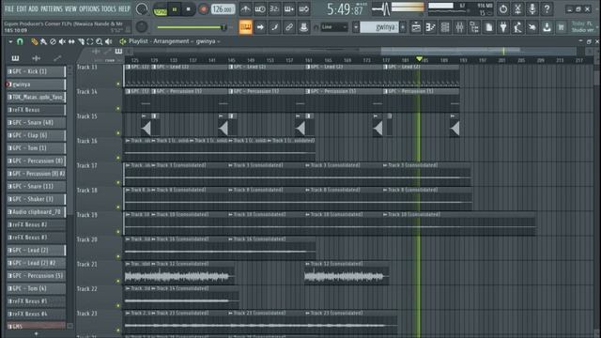Stop playback with the stop button
The height and width of the screenshot is (338, 601).
188,9
